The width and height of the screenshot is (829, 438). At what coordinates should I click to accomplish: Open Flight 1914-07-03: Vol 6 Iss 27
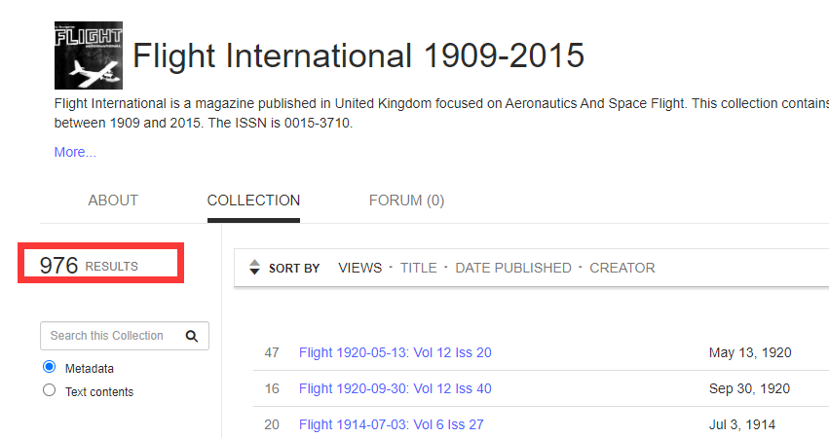(392, 424)
